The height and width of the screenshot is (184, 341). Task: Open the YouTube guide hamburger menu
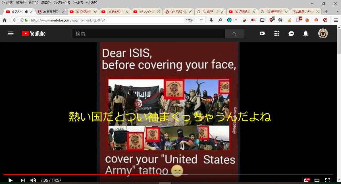coord(11,34)
